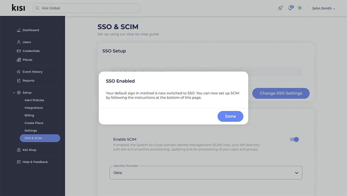The height and width of the screenshot is (196, 347).
Task: Click the Kisi Global search field
Action: coord(86,8)
